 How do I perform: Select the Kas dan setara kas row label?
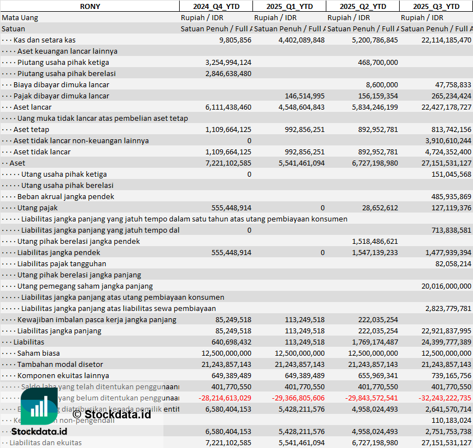click(x=44, y=40)
